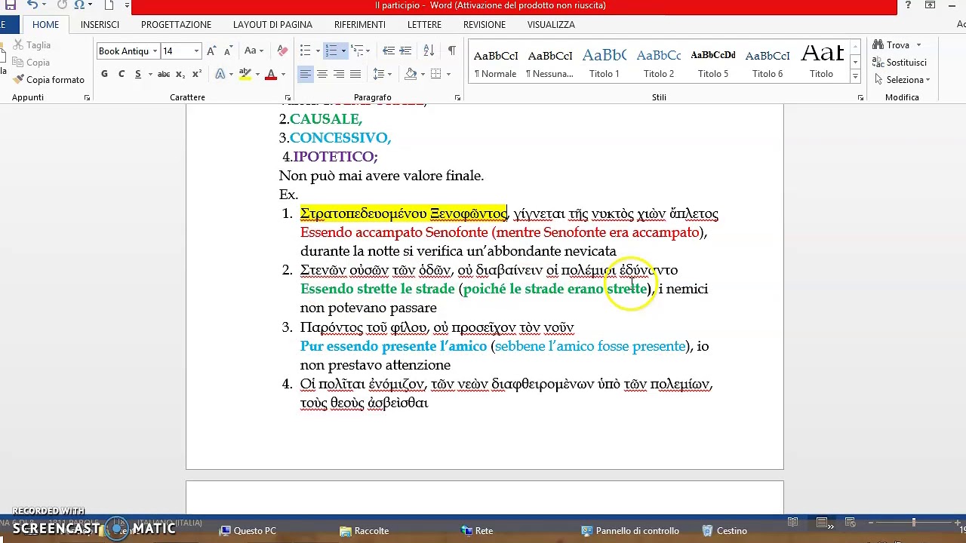The height and width of the screenshot is (543, 966).
Task: Open Seleziona selection menu
Action: tap(903, 80)
